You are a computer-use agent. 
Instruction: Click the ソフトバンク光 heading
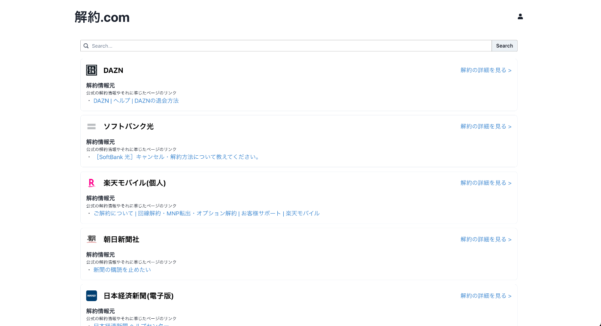point(128,127)
